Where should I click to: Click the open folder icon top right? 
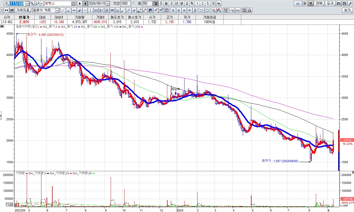(x=339, y=4)
